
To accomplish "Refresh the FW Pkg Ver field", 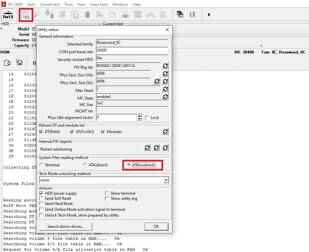I will (165, 66).
